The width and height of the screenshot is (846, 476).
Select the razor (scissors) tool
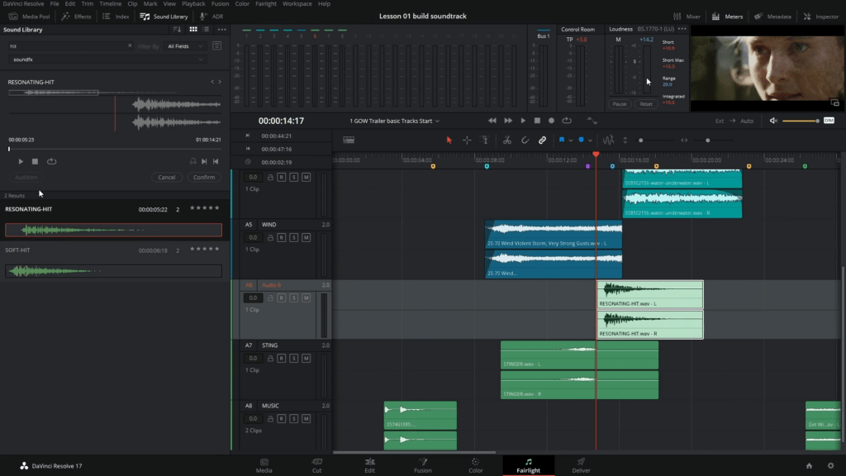(506, 140)
